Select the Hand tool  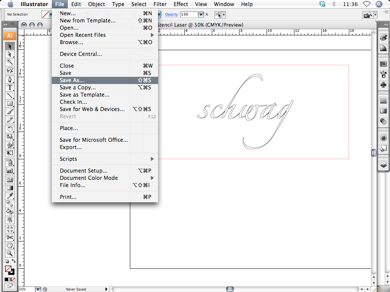[10, 245]
